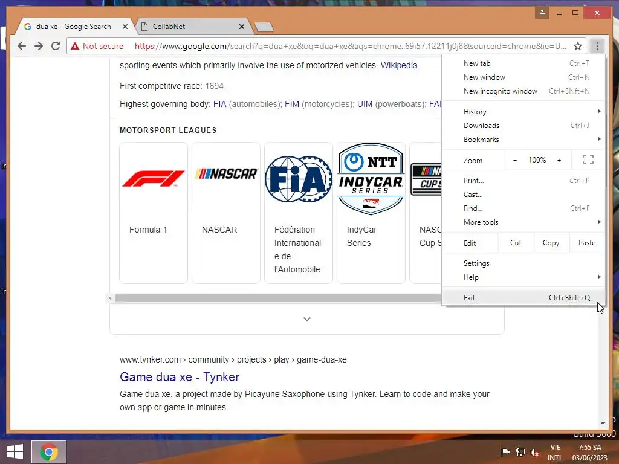619x464 pixels.
Task: Close the CollabNet tab
Action: click(242, 27)
